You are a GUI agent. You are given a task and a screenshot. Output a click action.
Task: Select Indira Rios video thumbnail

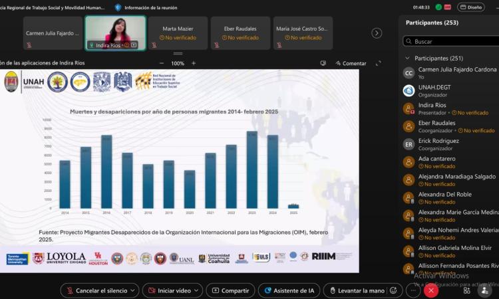click(115, 33)
